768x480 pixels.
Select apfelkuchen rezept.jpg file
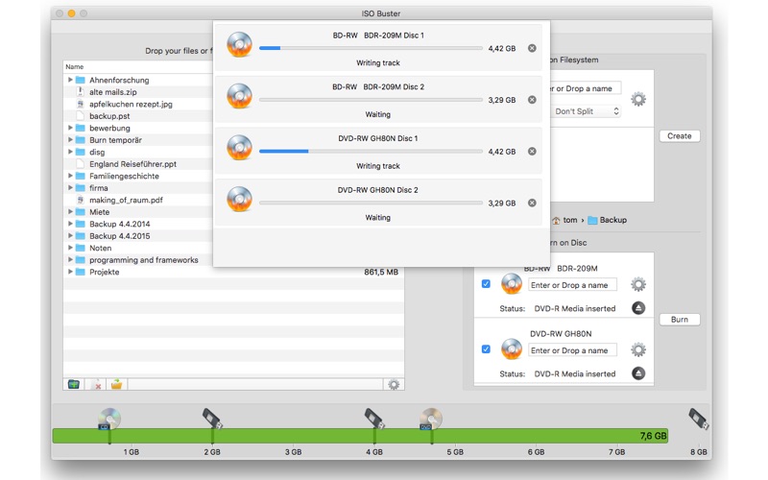(x=131, y=104)
